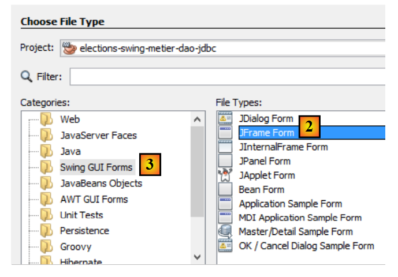This screenshot has width=398, height=277.
Task: Click the Swing GUI Forms folder icon
Action: [46, 167]
